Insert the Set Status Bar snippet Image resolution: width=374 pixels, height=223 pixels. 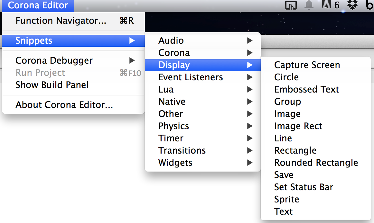click(316, 187)
